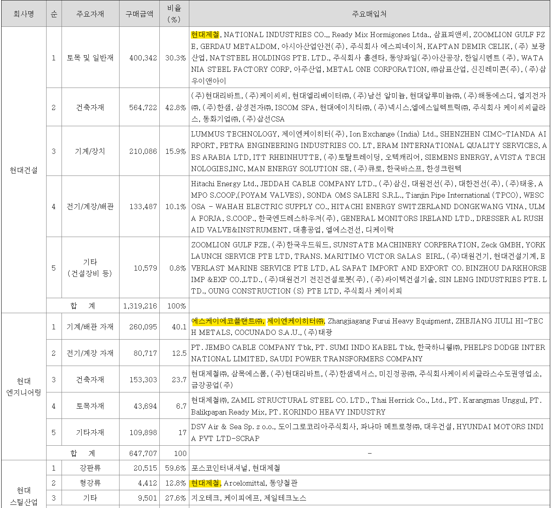Click ratio value 59.6%
Screen dimensions: 553x508
176,468
